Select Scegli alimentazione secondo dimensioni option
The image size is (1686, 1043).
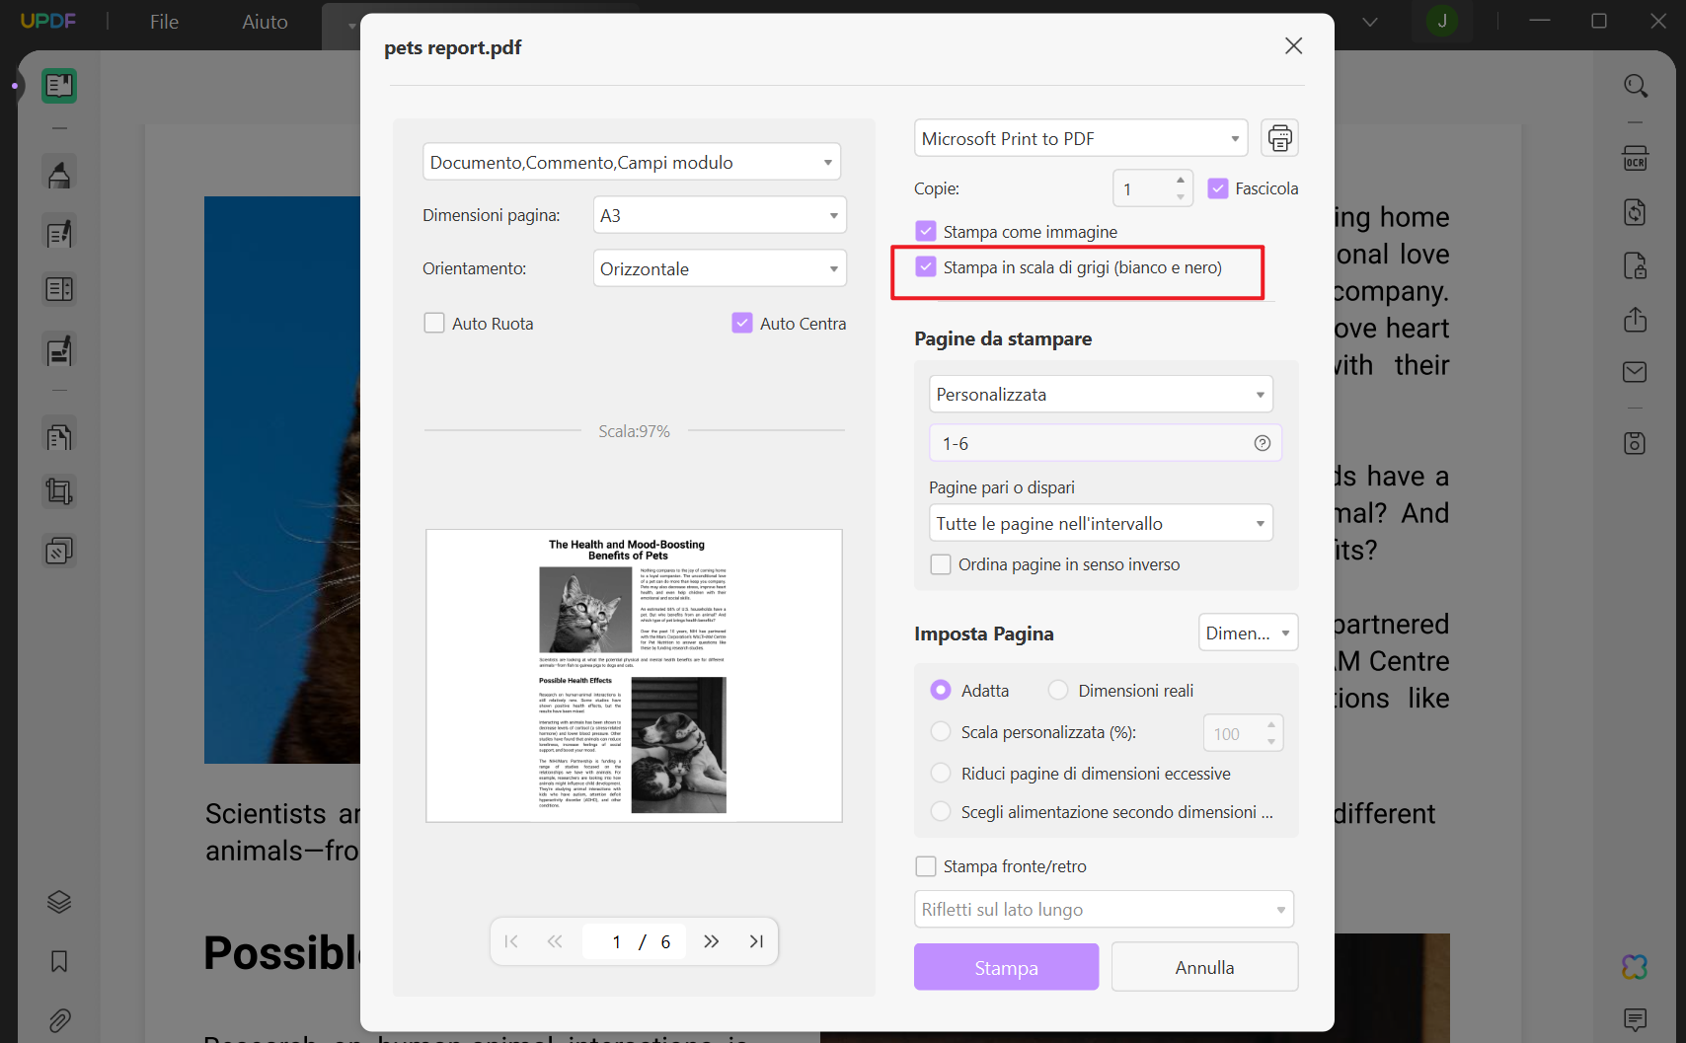[941, 811]
